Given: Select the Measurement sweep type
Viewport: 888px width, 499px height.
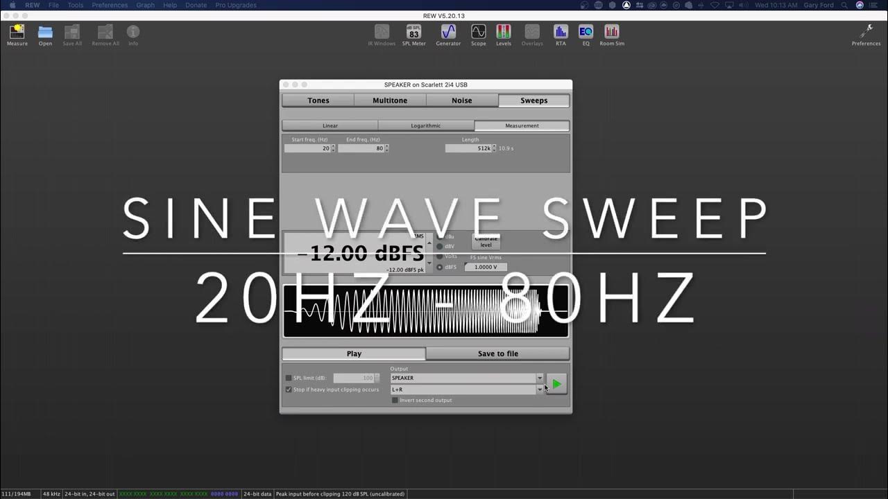Looking at the screenshot, I should click(522, 125).
